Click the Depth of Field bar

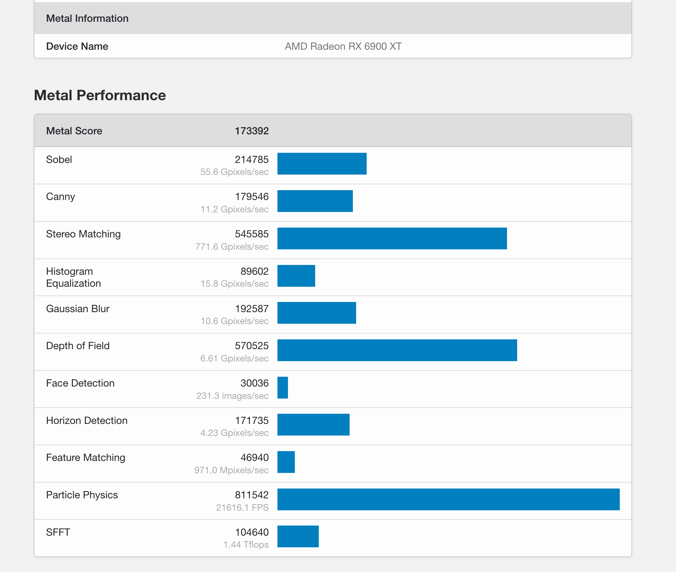pyautogui.click(x=397, y=350)
